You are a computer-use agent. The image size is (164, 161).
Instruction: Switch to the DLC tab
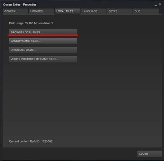(x=146, y=11)
